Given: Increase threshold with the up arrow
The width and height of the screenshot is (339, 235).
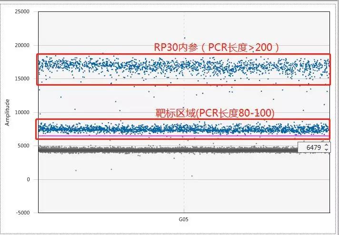Looking at the screenshot, I should (x=326, y=145).
